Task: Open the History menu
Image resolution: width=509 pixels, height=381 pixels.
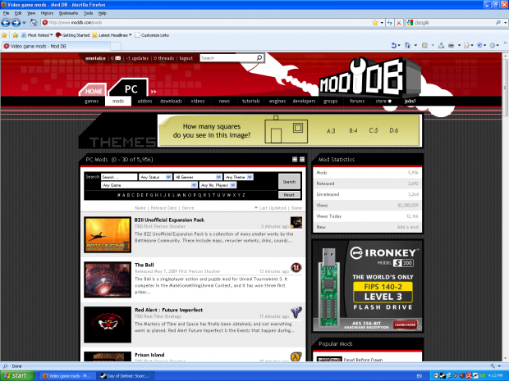Action: [47, 13]
